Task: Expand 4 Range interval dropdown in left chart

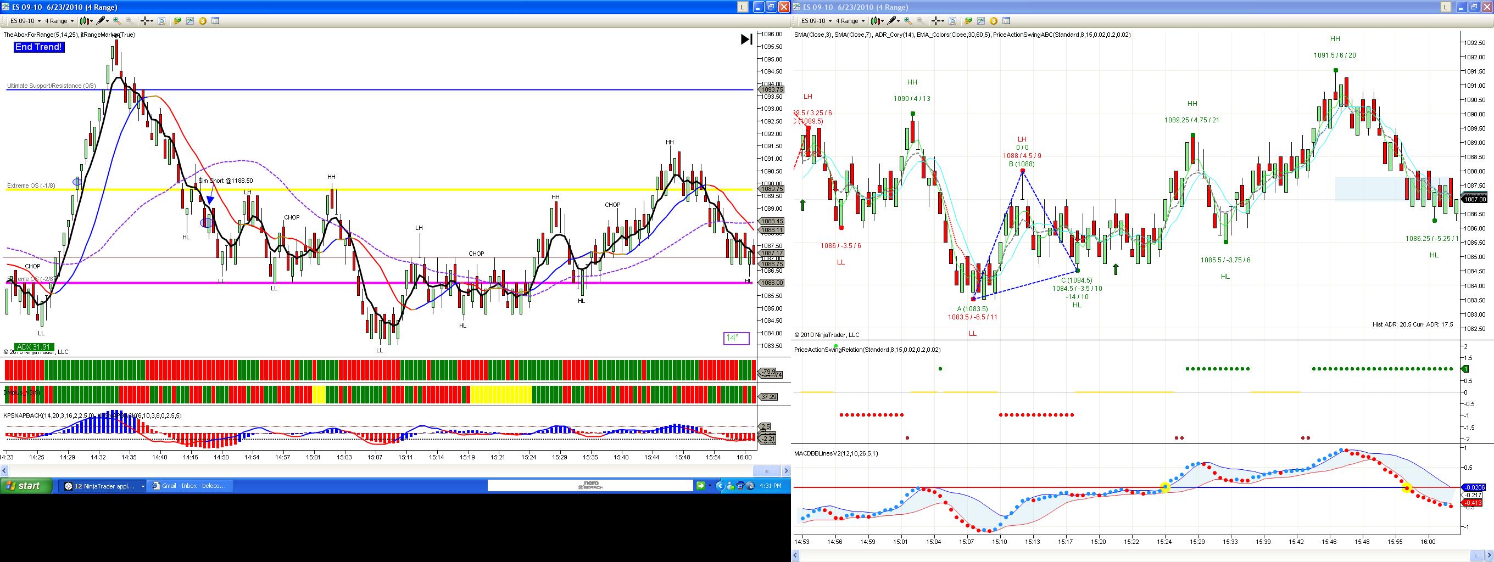Action: [60, 21]
